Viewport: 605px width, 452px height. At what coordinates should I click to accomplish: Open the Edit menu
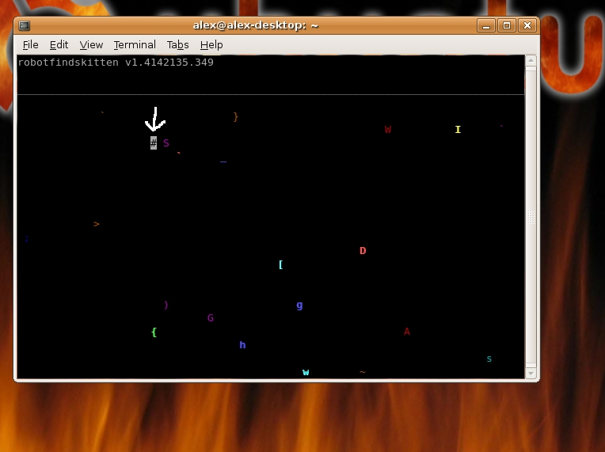pos(59,45)
